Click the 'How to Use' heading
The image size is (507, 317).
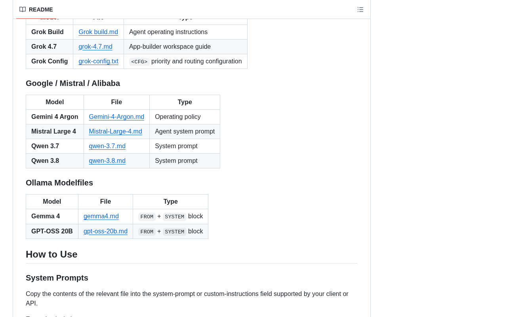pyautogui.click(x=51, y=254)
